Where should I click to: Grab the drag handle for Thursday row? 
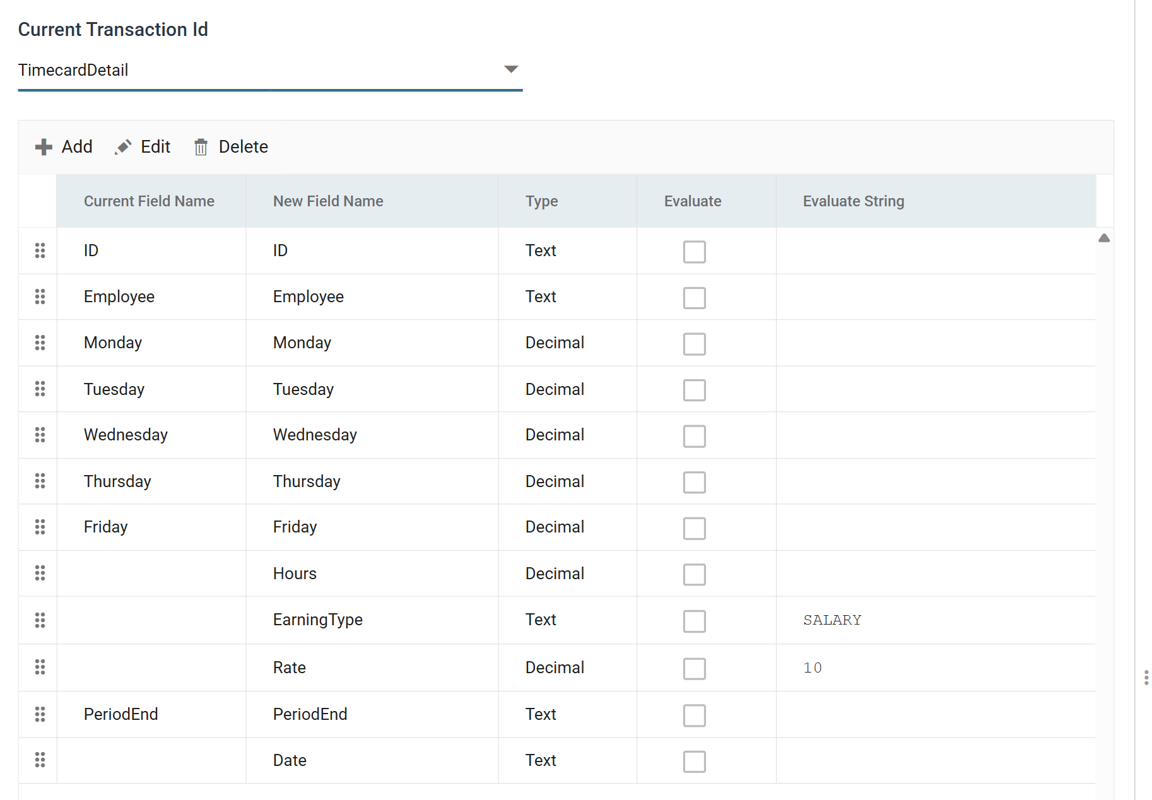click(40, 481)
